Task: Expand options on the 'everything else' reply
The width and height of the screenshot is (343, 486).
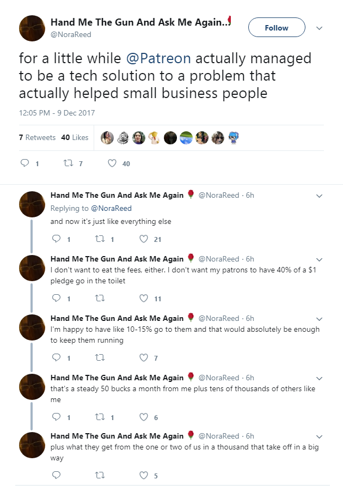Action: (319, 196)
